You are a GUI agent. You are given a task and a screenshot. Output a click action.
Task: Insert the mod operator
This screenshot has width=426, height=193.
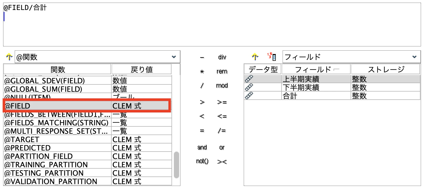[x=222, y=85]
